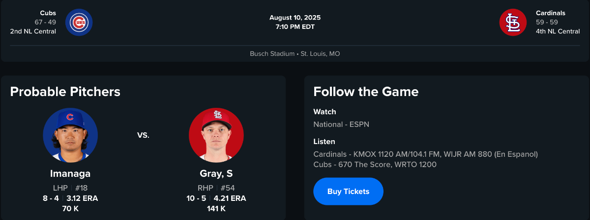Select the Gray, S pitcher name
Image resolution: width=590 pixels, height=220 pixels.
click(x=216, y=173)
